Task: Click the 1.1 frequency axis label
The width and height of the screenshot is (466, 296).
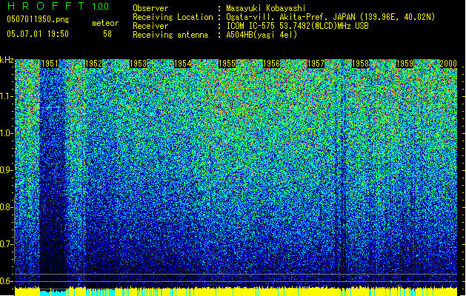Action: coord(6,96)
